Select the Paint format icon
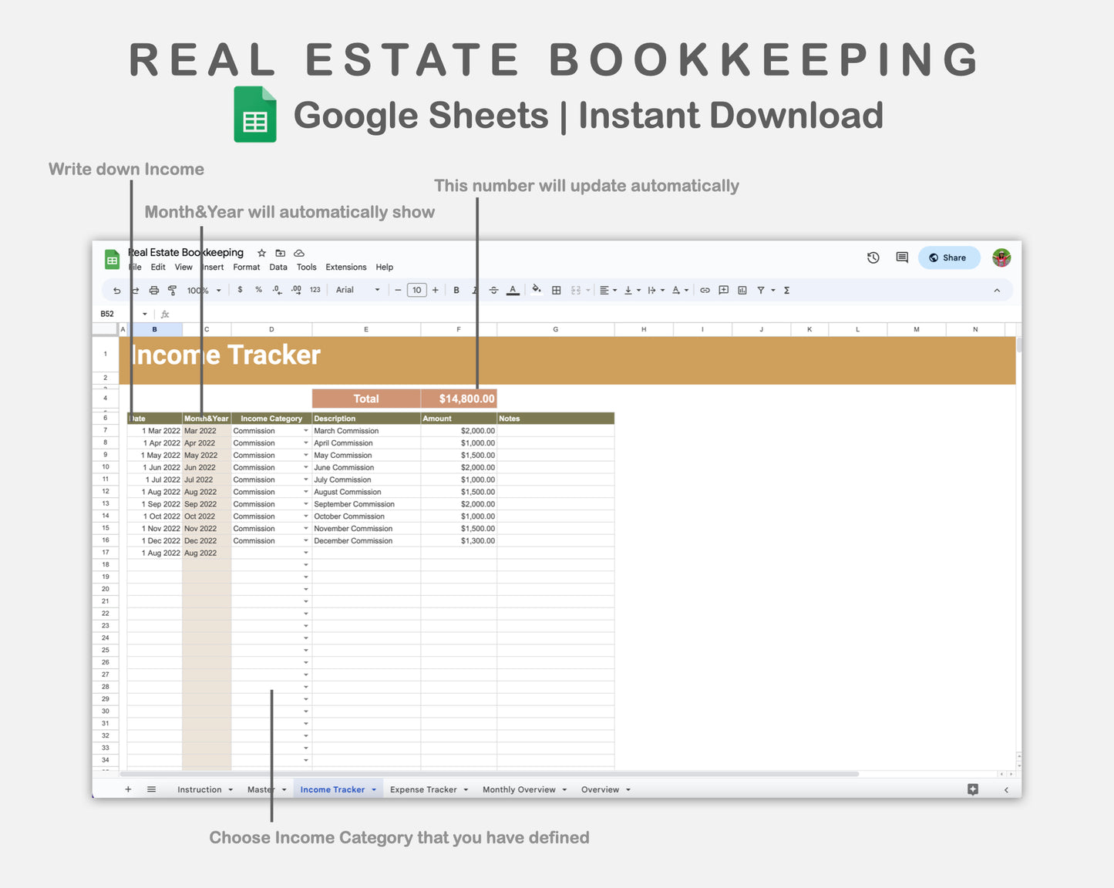Screen dimensions: 1114x888 (173, 290)
